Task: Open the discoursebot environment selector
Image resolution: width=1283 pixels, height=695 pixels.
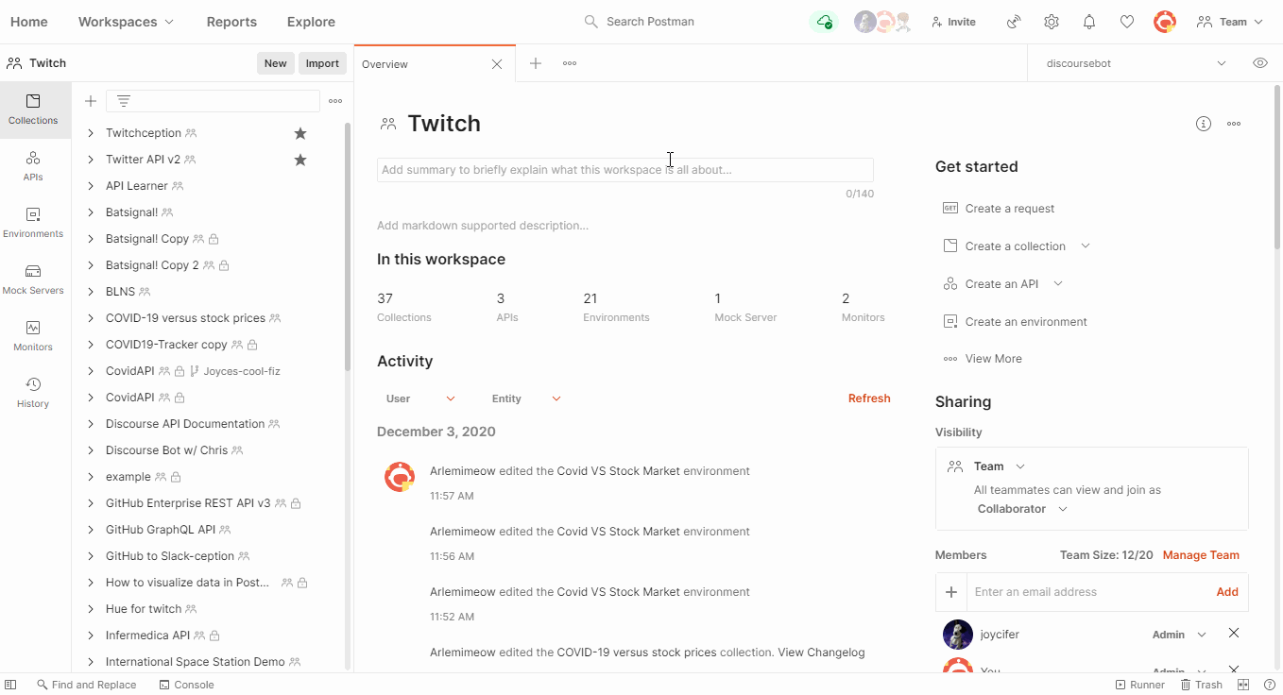Action: [x=1137, y=63]
